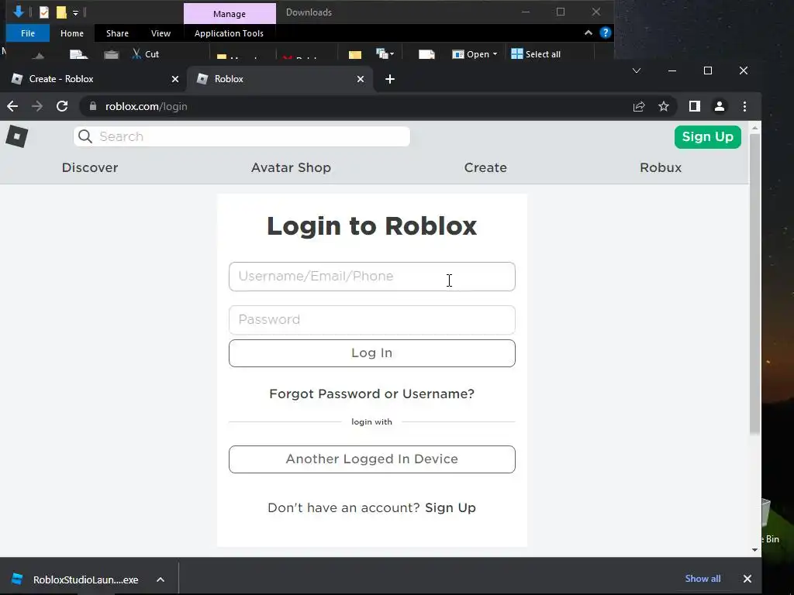Open the quick access toolbar dropdown in Explorer

click(x=75, y=12)
